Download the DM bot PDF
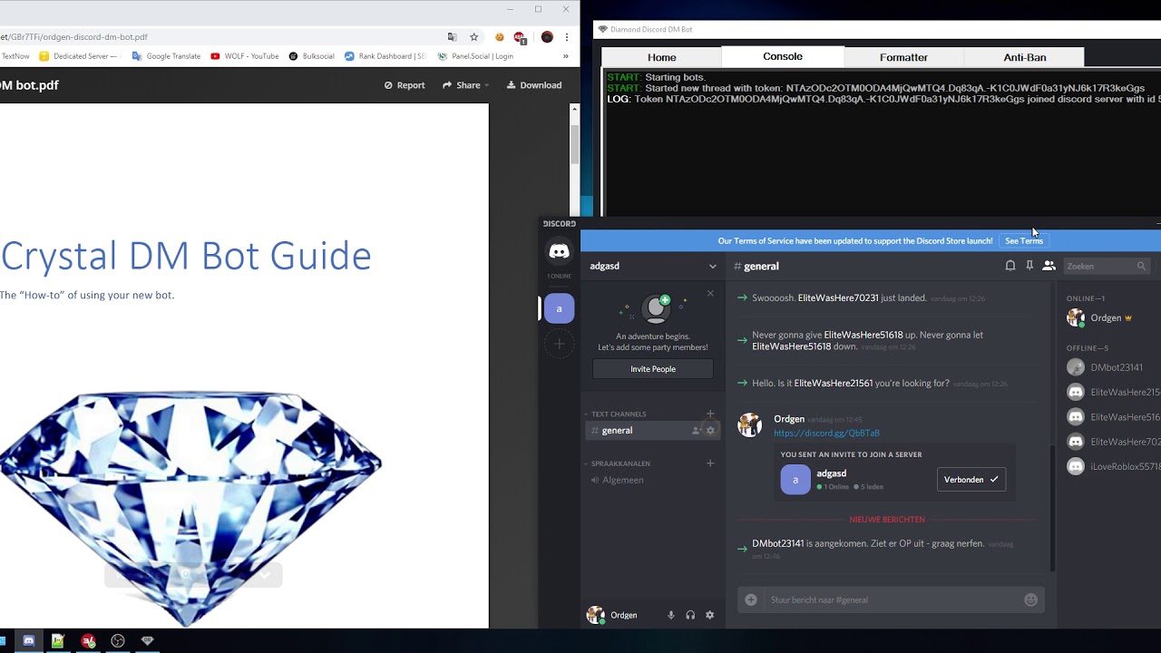 [x=534, y=85]
